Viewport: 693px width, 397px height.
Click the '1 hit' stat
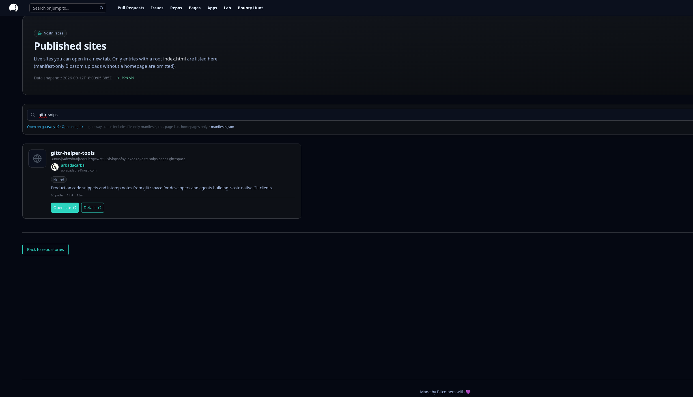point(70,195)
